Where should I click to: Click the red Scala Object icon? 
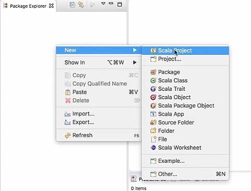coord(153,97)
